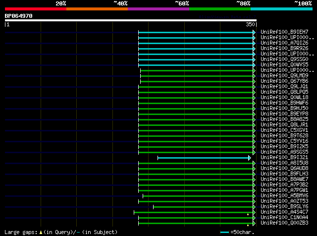
Task: Click the green alignment bar for A4S4C7
Action: pos(194,213)
